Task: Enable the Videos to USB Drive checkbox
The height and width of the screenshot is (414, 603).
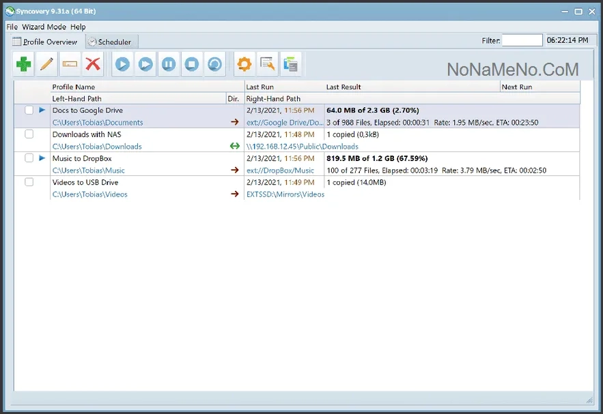Action: (29, 182)
